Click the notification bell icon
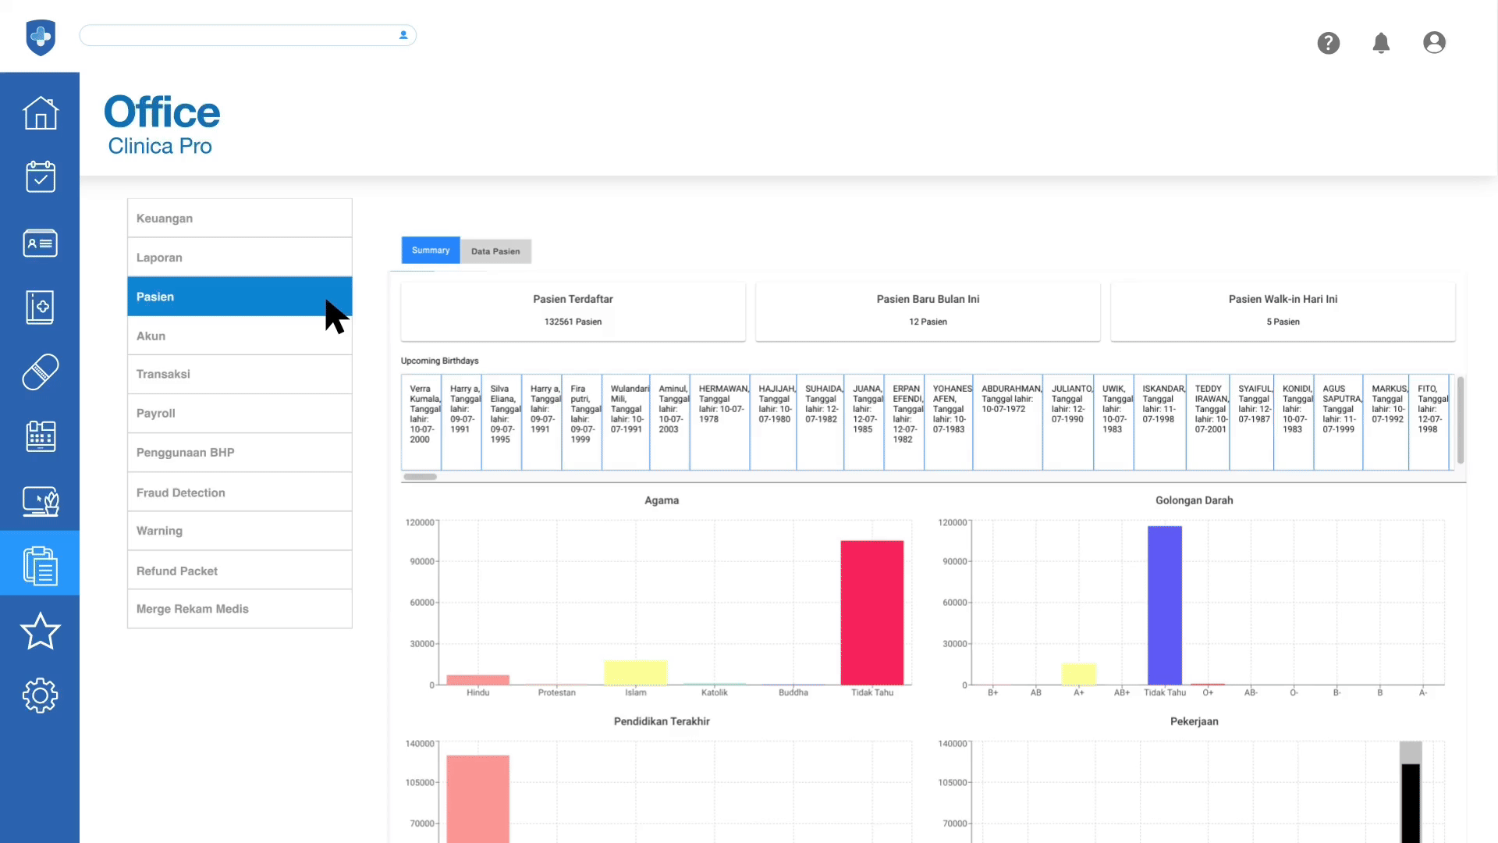 coord(1381,43)
